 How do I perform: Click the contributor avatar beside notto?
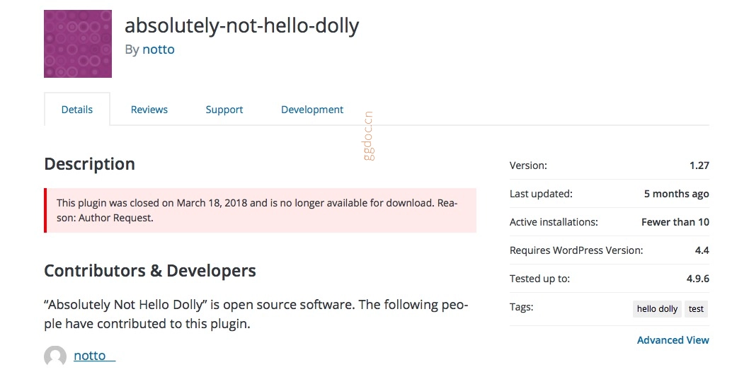(x=55, y=356)
